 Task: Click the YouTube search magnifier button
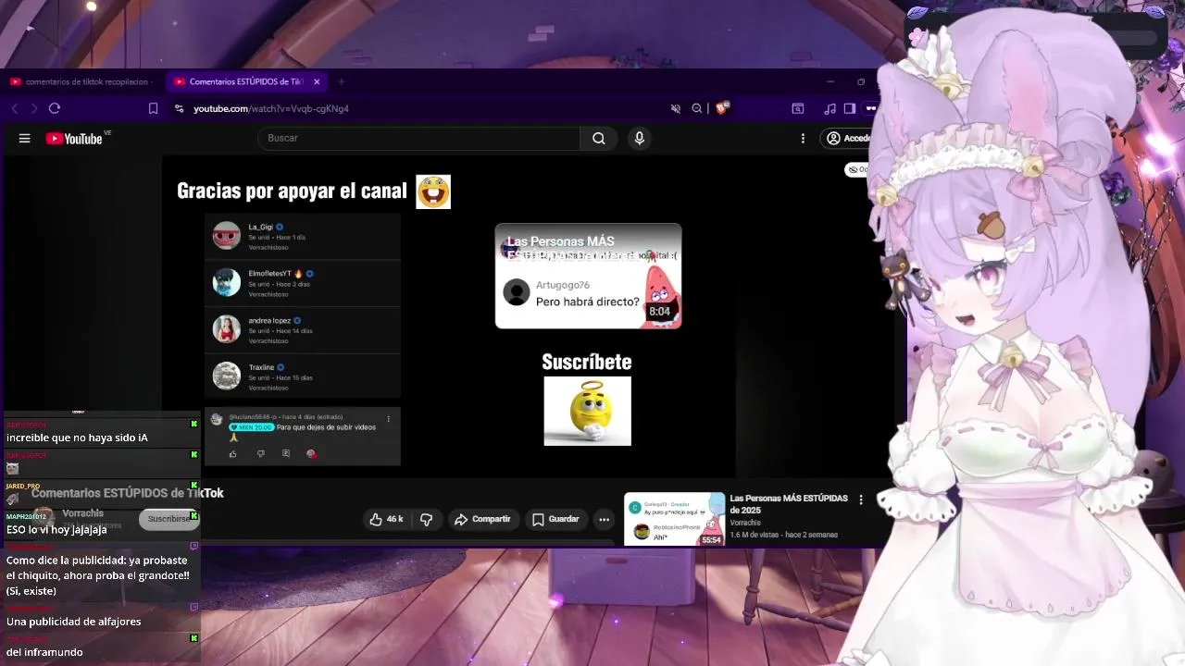coord(599,139)
